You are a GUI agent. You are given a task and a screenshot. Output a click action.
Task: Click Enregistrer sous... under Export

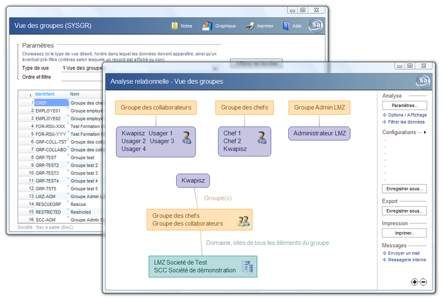click(x=404, y=211)
